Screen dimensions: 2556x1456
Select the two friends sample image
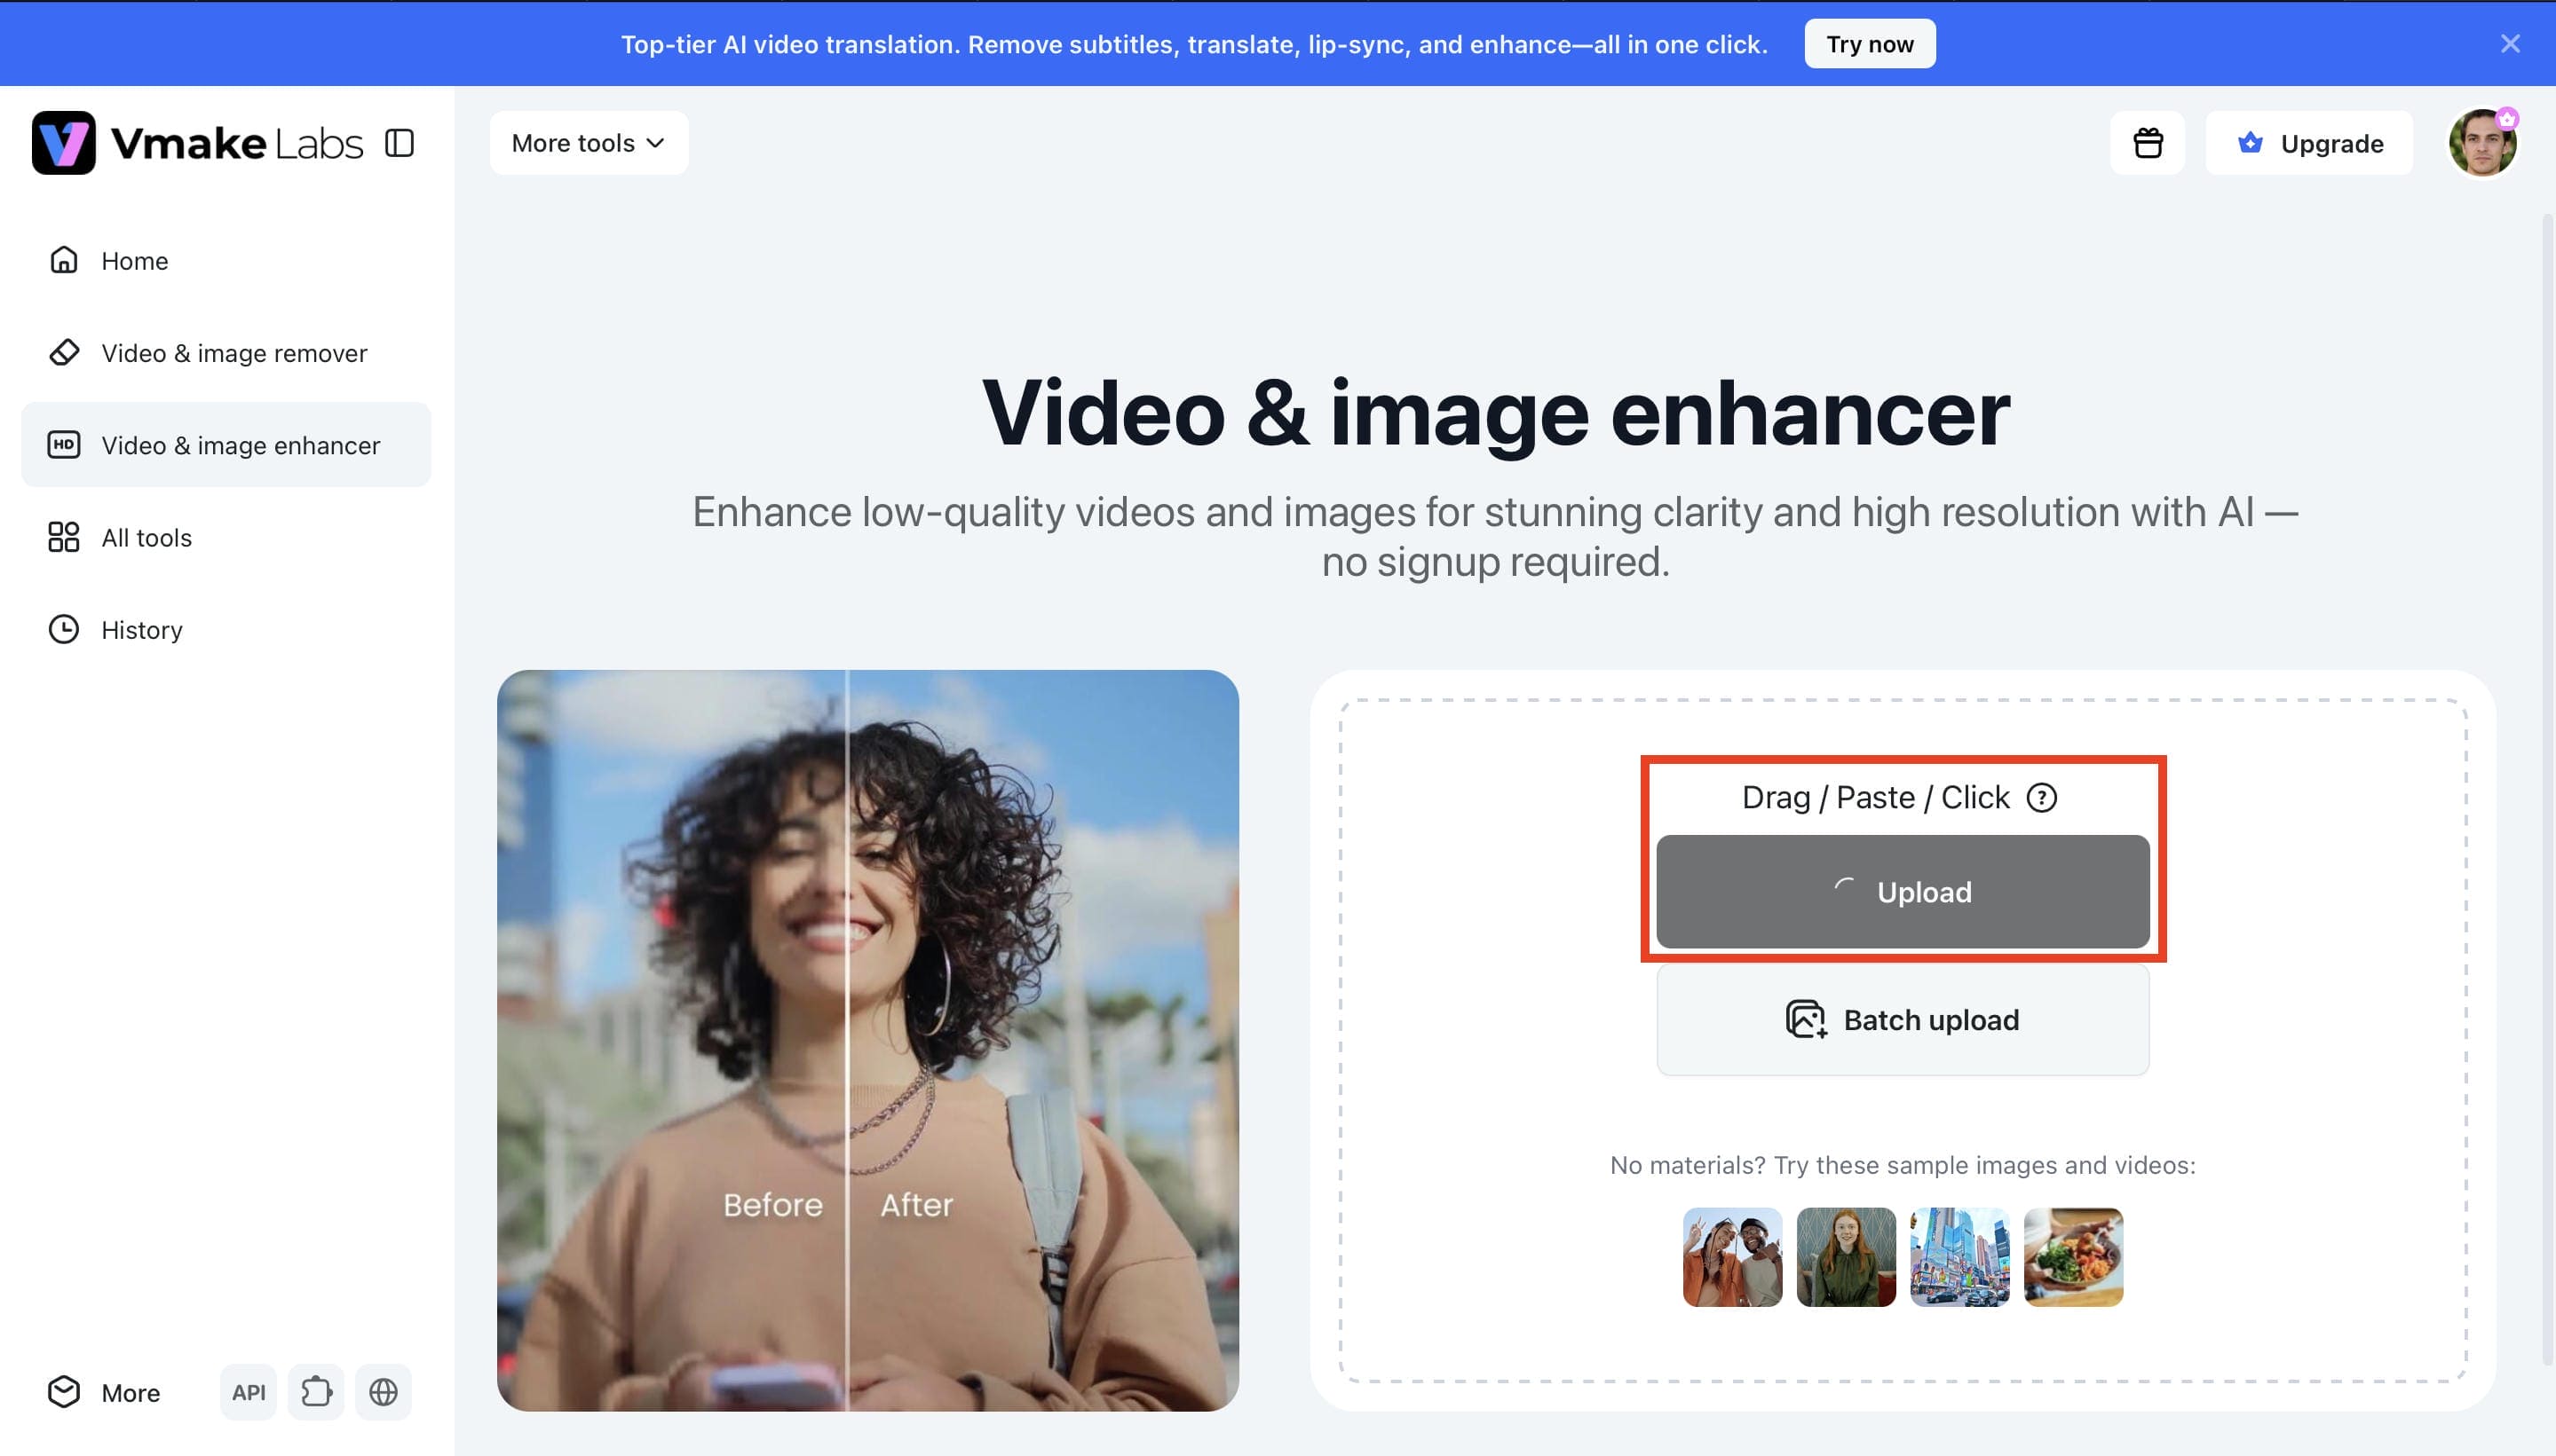point(1733,1257)
